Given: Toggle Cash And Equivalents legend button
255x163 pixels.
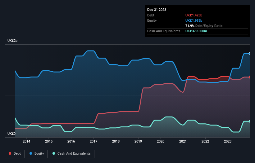Looking at the screenshot, I should [71, 154].
